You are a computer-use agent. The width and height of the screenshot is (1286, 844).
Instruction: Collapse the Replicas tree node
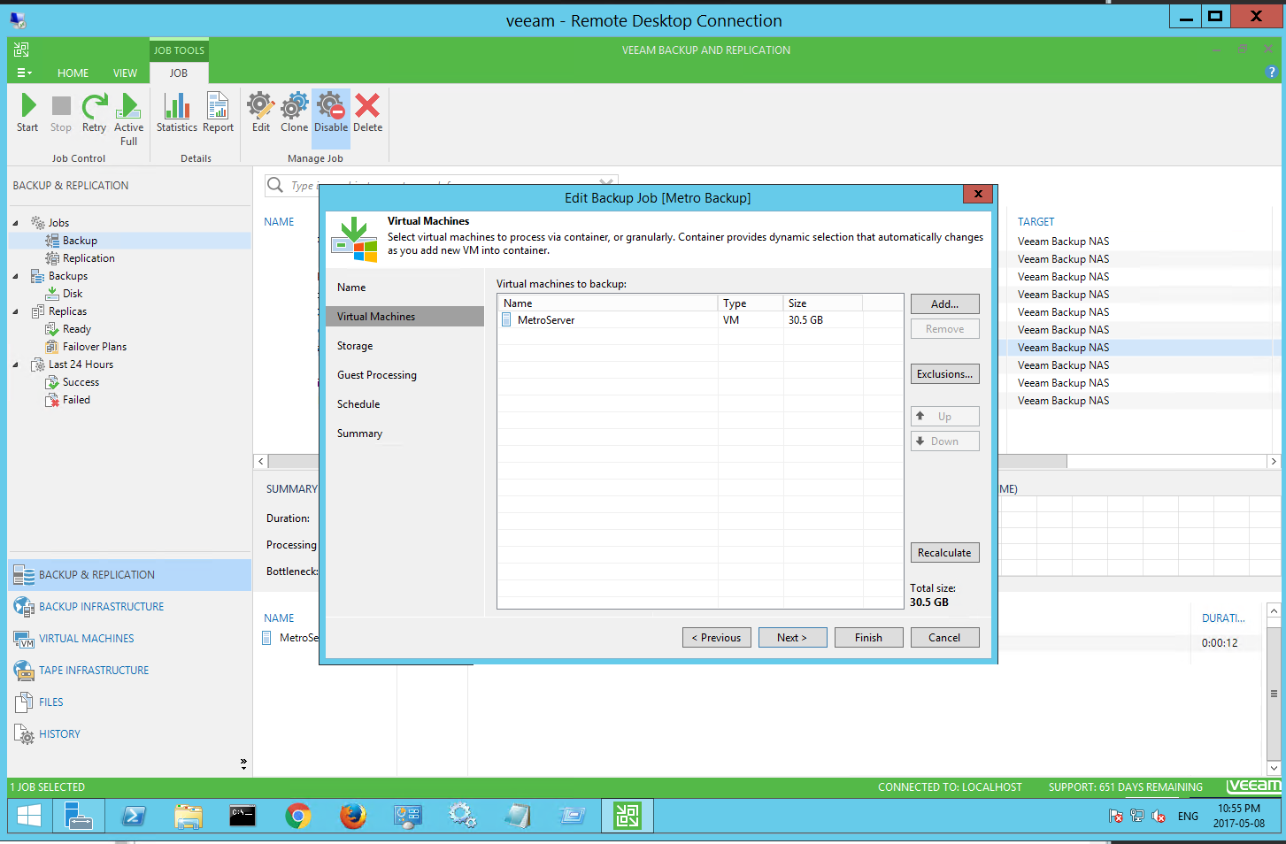coord(16,311)
